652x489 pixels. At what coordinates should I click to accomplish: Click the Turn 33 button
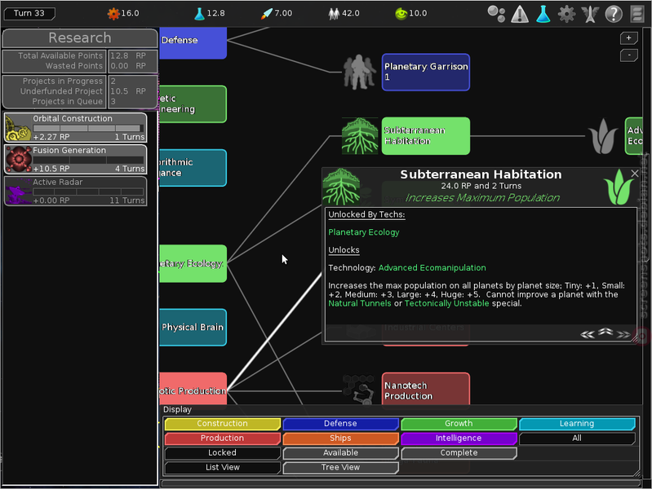29,13
